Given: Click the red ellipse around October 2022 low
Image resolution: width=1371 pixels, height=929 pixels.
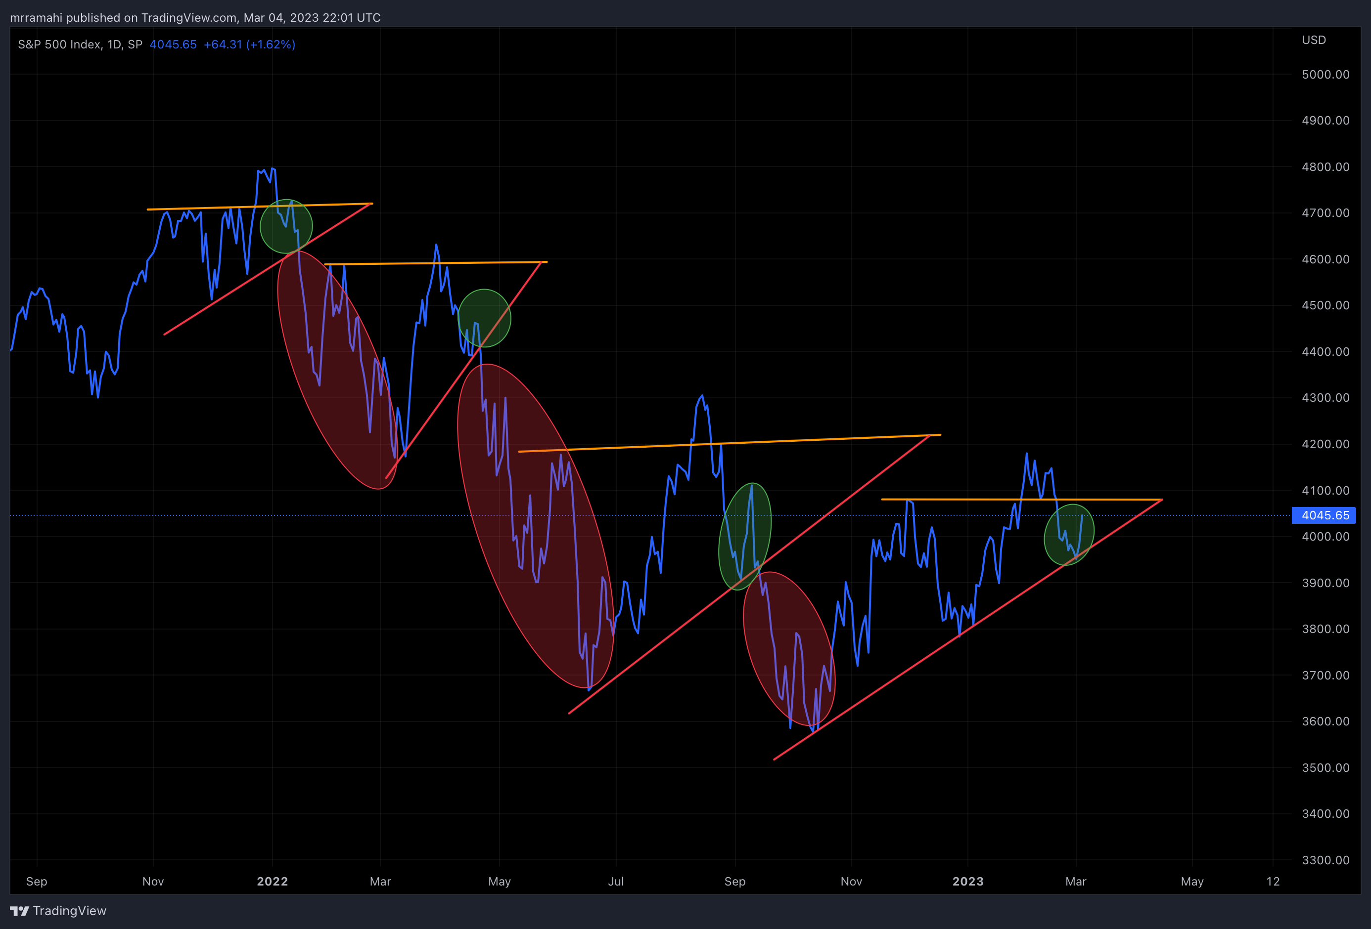Looking at the screenshot, I should point(789,648).
